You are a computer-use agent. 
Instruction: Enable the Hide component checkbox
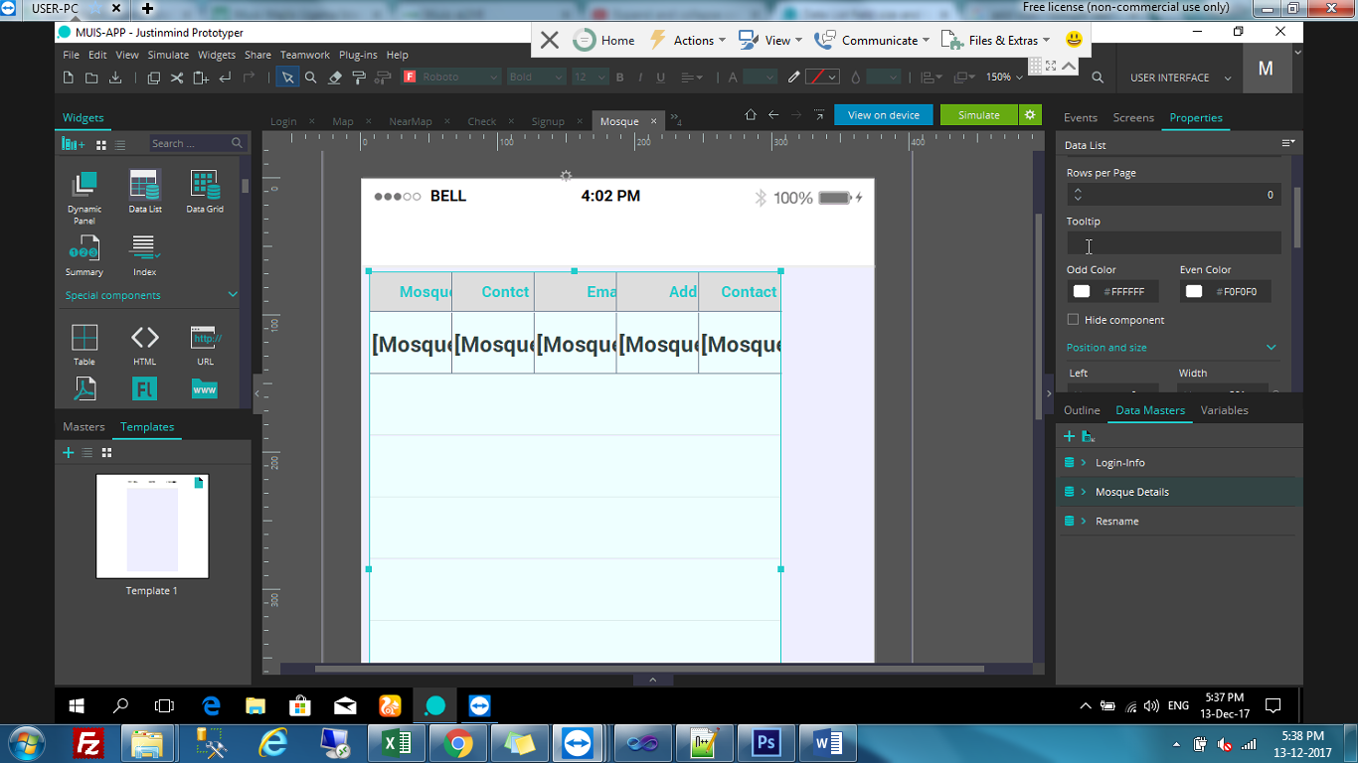click(x=1073, y=320)
